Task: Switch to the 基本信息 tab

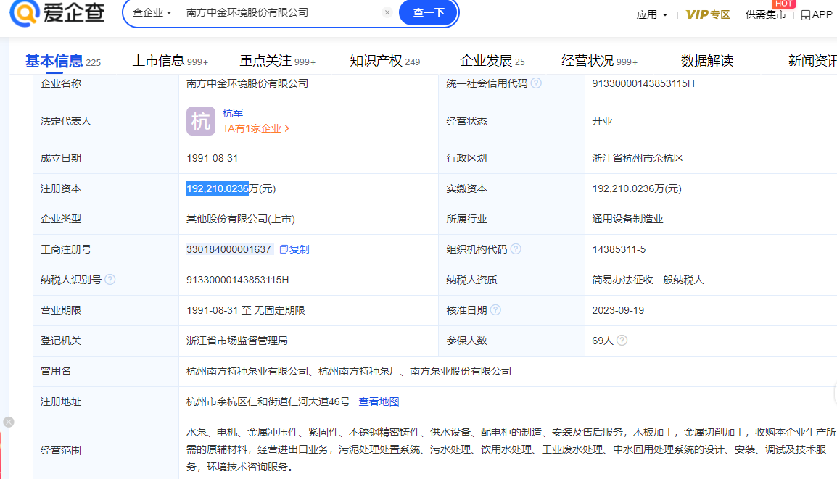Action: click(63, 61)
